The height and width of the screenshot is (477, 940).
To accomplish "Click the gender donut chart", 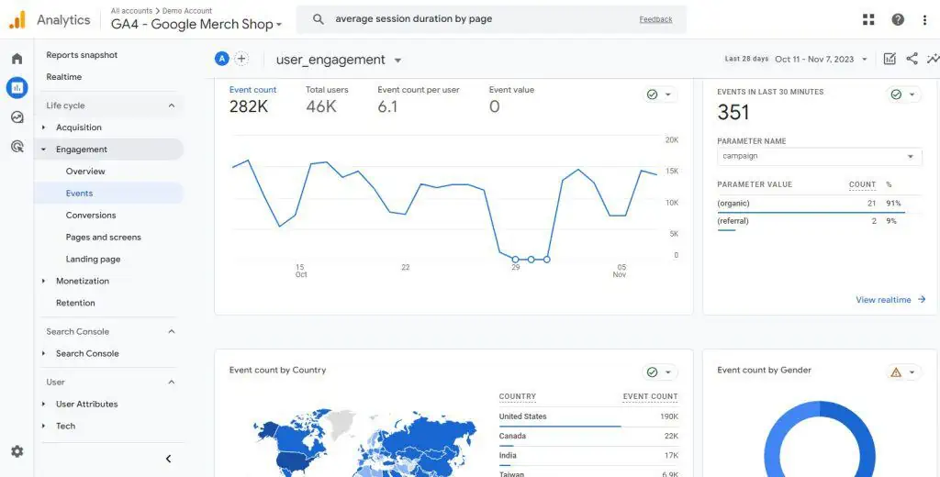I will click(x=820, y=439).
